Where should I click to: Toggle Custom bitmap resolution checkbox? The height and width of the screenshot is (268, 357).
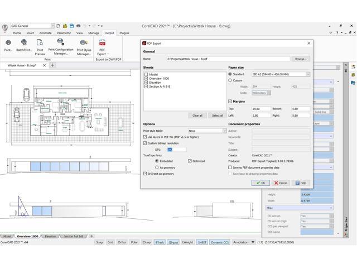145,143
